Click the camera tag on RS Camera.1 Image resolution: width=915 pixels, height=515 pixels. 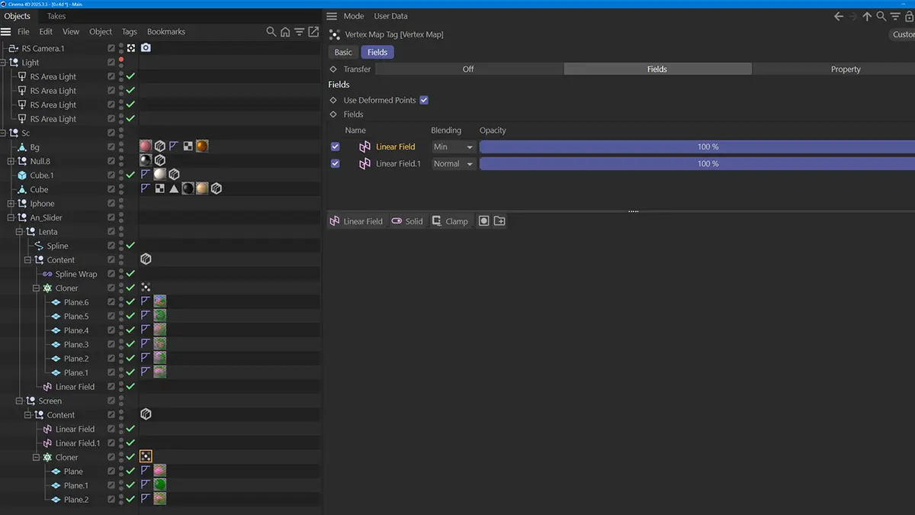click(146, 48)
